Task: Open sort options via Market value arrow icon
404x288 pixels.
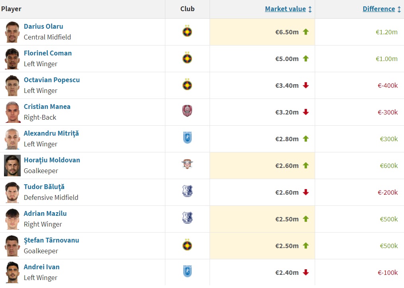Action: [310, 9]
